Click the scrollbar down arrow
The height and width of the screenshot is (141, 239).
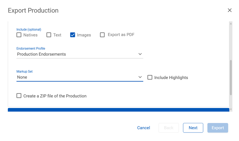pyautogui.click(x=231, y=109)
